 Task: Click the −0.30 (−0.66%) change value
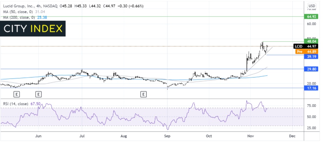pos(130,6)
